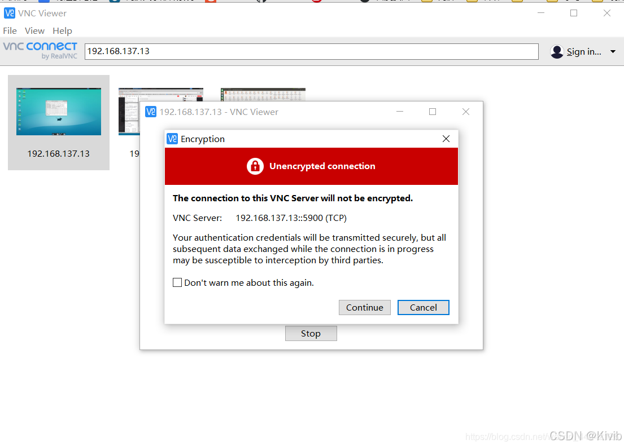Select the third connection thumbnail with icons grid
This screenshot has width=624, height=447.
(263, 95)
